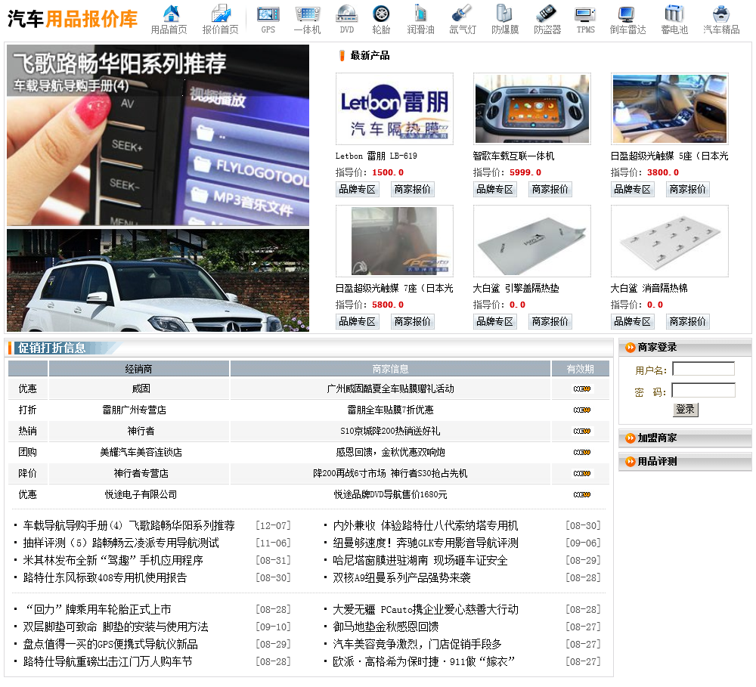
Task: Open Letbon 雷朋 LB-619 product thumbnail
Action: click(x=395, y=109)
